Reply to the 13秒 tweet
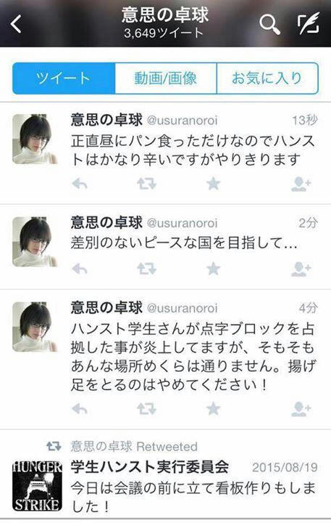The height and width of the screenshot is (523, 331). click(80, 184)
